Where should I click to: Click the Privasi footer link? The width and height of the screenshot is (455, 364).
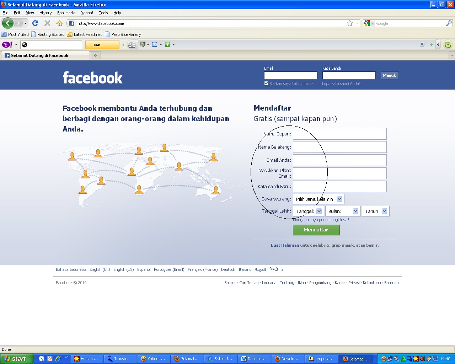click(354, 283)
